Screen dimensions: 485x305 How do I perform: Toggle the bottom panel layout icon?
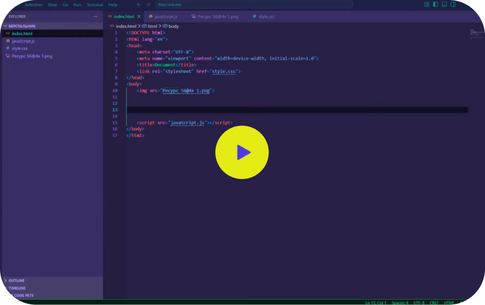444,4
